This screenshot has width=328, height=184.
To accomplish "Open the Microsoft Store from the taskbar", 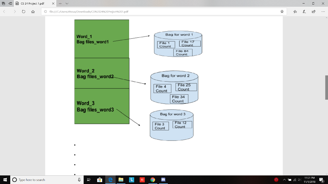I will [100, 180].
